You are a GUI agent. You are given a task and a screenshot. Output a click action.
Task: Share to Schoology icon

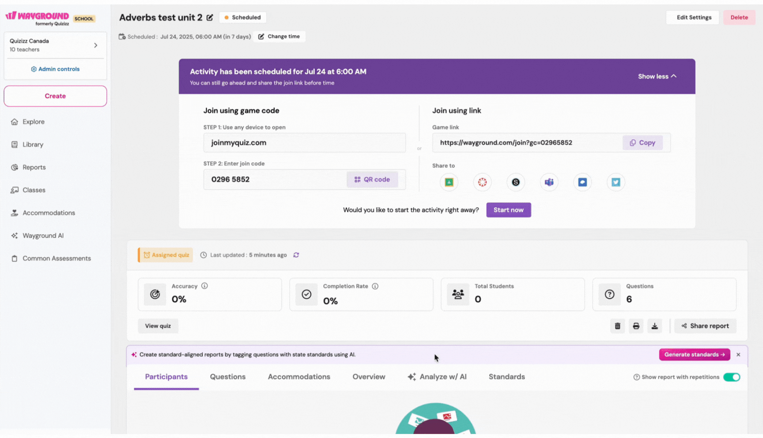click(516, 182)
